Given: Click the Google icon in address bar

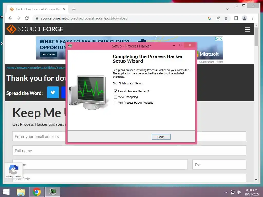Looking at the screenshot, I should coord(210,18).
